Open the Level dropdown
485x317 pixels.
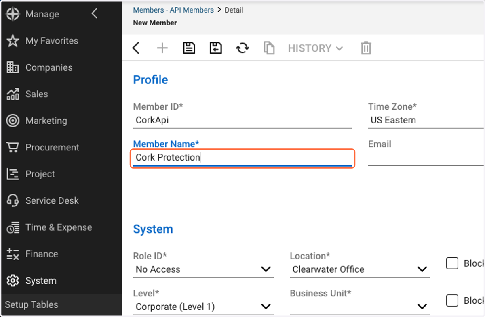point(203,307)
